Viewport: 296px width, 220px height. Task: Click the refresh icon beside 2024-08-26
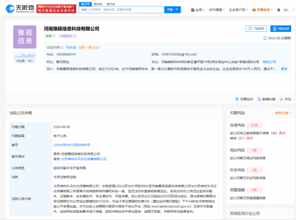265,38
